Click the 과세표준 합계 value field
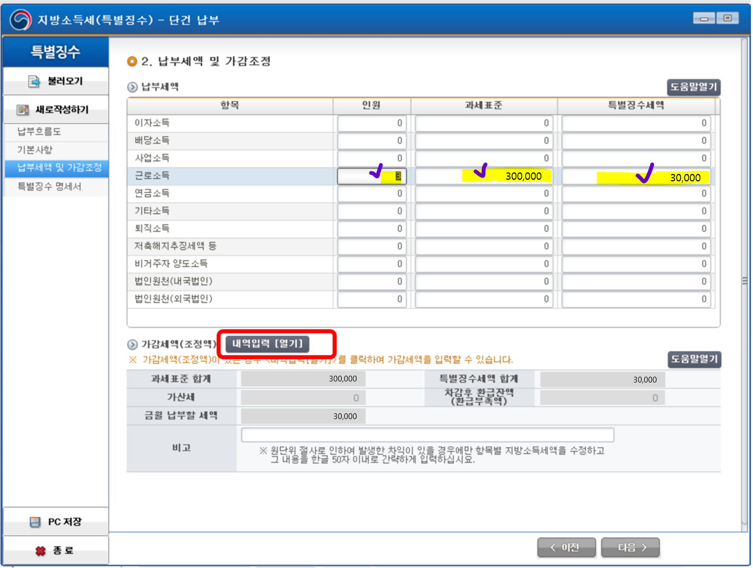This screenshot has width=753, height=568. 303,379
